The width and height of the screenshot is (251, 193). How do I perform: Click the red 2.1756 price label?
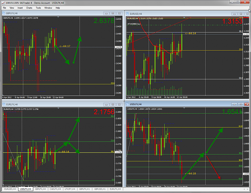coord(104,112)
